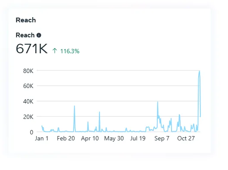Click the tallest peak near 80K
This screenshot has height=170, width=228.
[x=200, y=72]
